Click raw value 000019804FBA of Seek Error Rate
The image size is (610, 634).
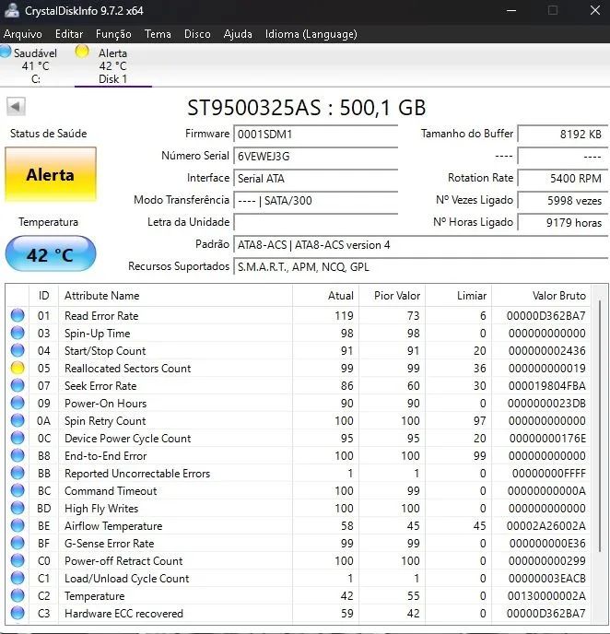pos(547,386)
